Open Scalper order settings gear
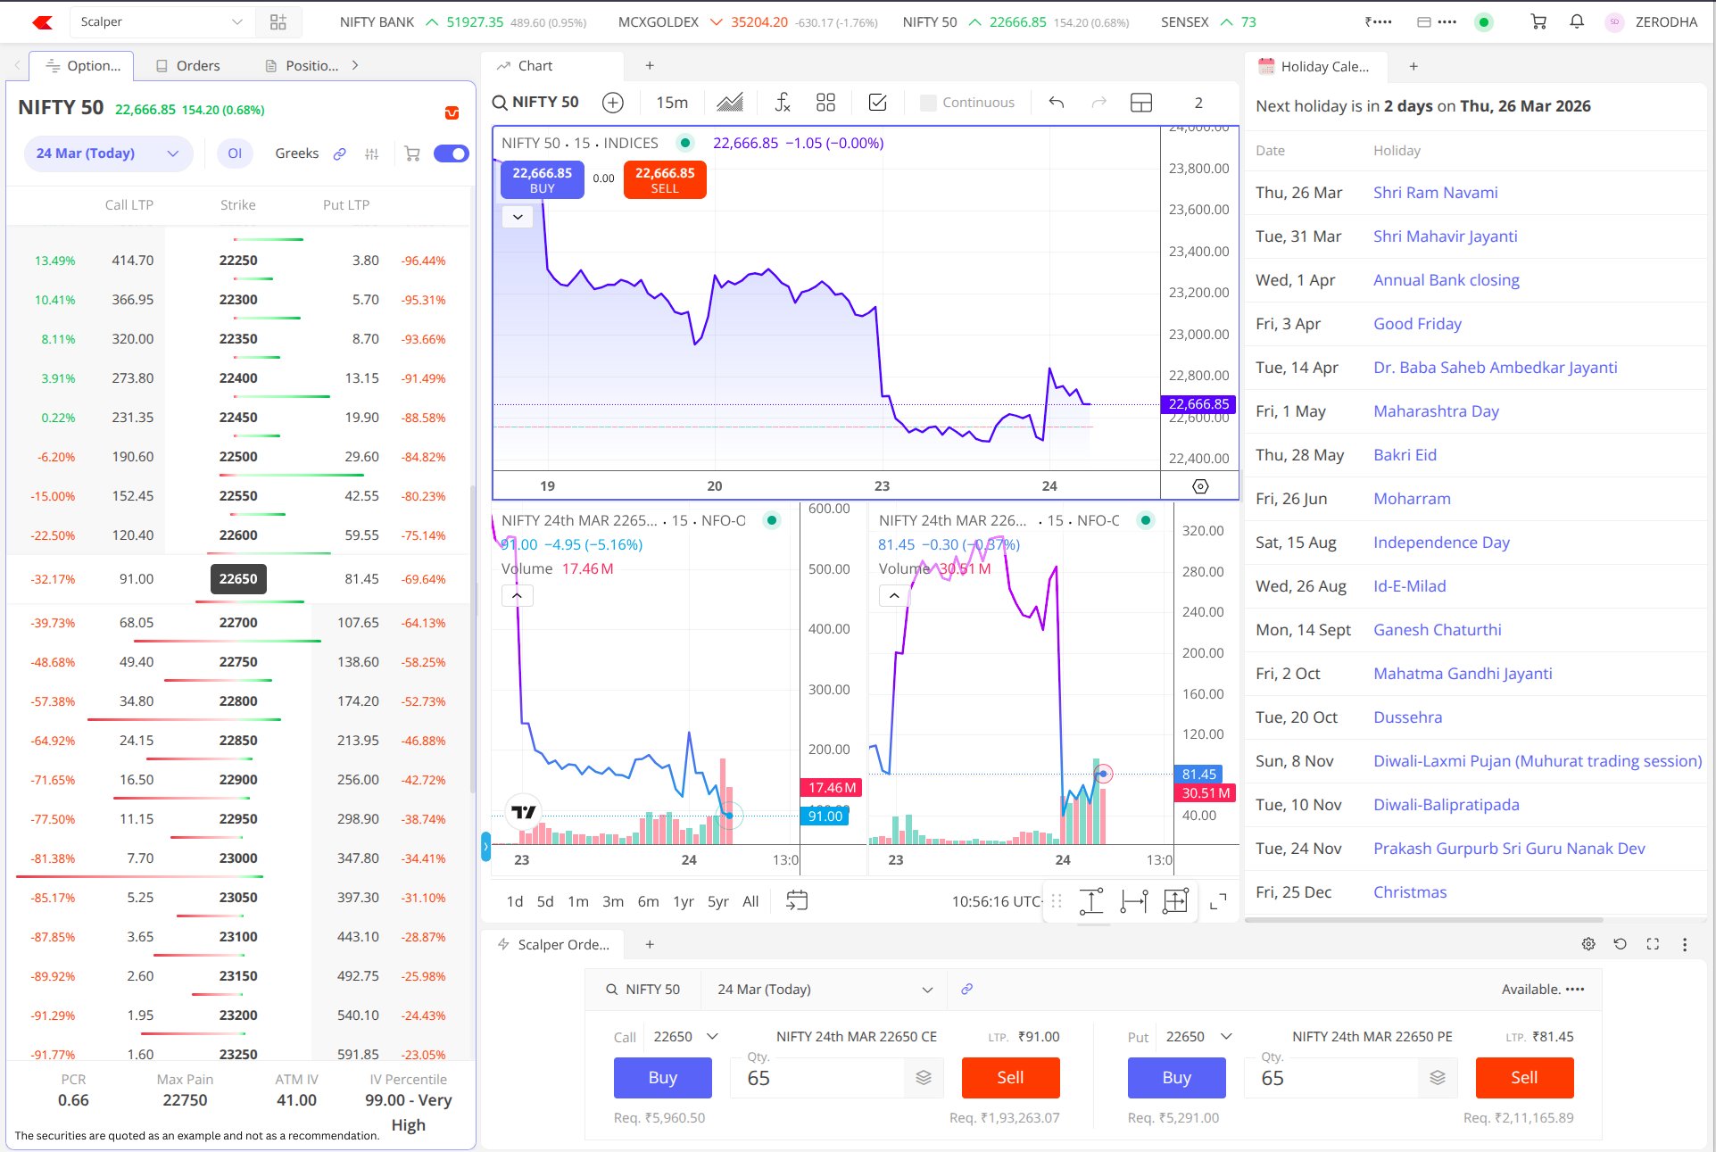1716x1152 pixels. click(1588, 944)
